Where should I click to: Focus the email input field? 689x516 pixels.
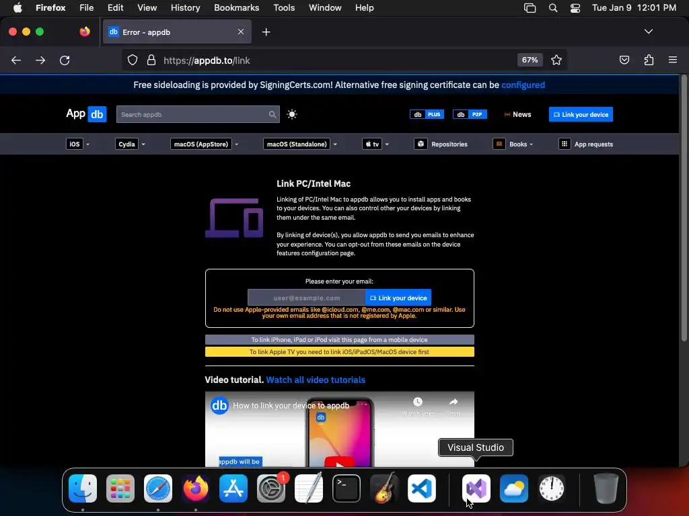pyautogui.click(x=306, y=298)
